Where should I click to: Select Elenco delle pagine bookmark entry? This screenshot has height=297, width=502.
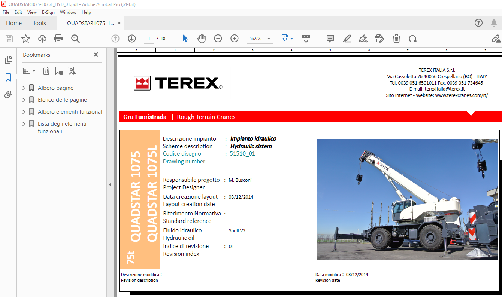click(x=62, y=100)
